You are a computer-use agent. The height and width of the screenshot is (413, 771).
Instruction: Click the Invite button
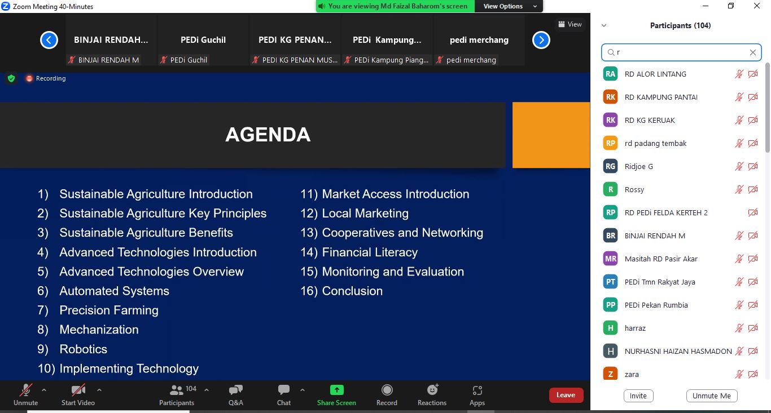[638, 396]
